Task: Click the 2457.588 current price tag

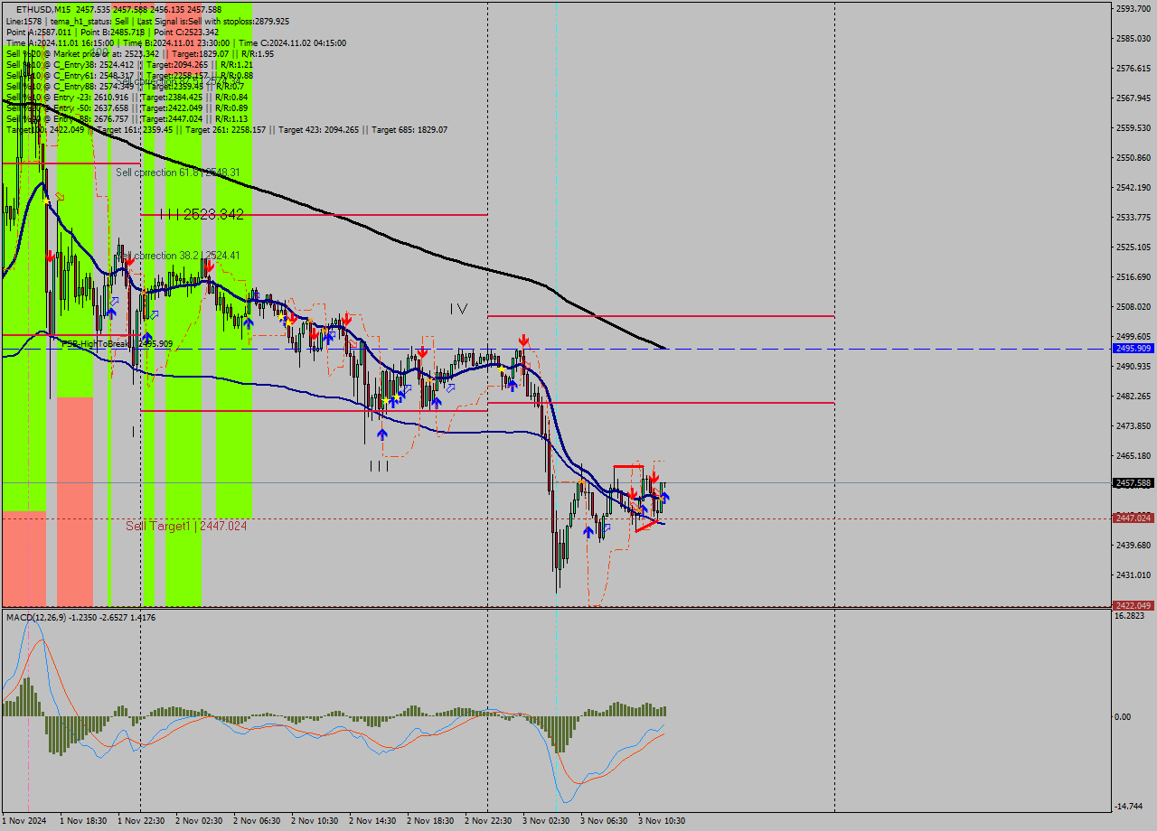Action: 1133,483
